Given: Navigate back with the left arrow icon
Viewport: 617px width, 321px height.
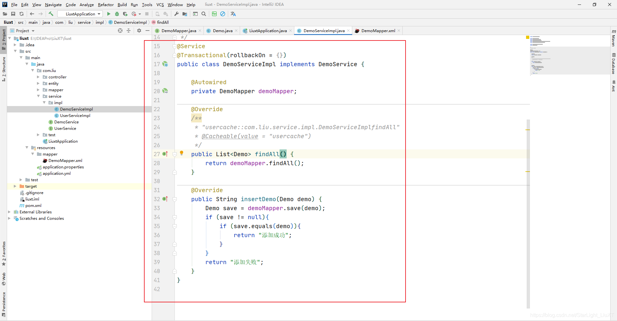Looking at the screenshot, I should click(32, 14).
